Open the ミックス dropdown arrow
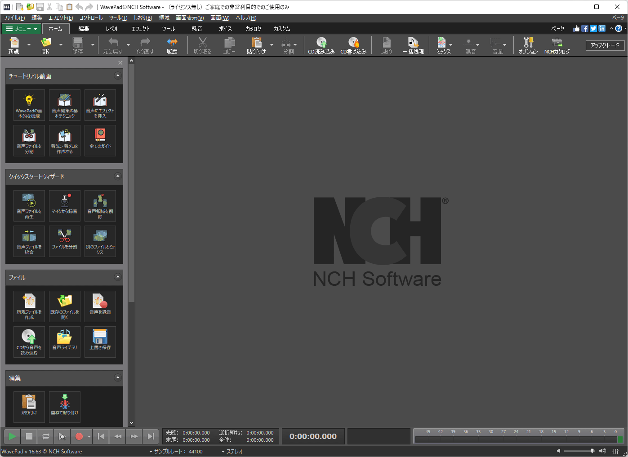 pyautogui.click(x=450, y=45)
